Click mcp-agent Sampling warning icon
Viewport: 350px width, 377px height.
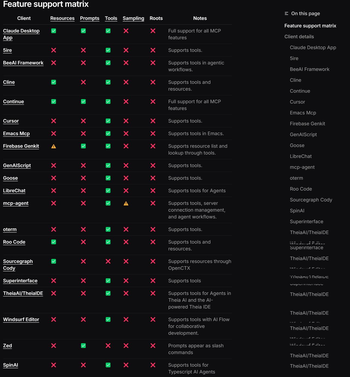click(x=126, y=204)
